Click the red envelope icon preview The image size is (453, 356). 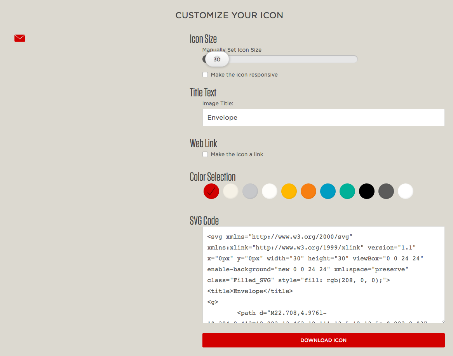[20, 38]
